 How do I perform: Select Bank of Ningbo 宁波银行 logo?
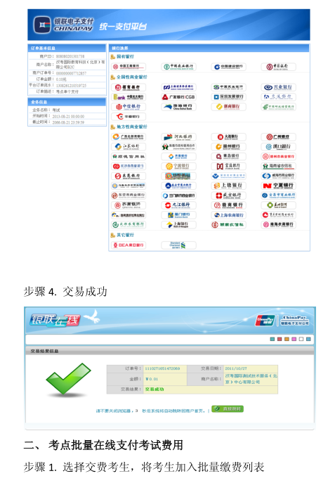coord(178,167)
